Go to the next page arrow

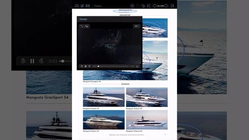point(166,6)
